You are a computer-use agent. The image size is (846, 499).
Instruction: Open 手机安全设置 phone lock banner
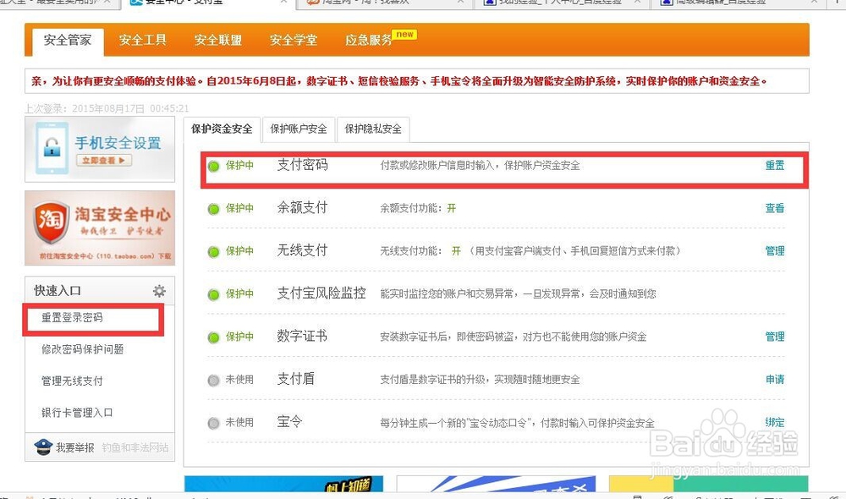100,149
